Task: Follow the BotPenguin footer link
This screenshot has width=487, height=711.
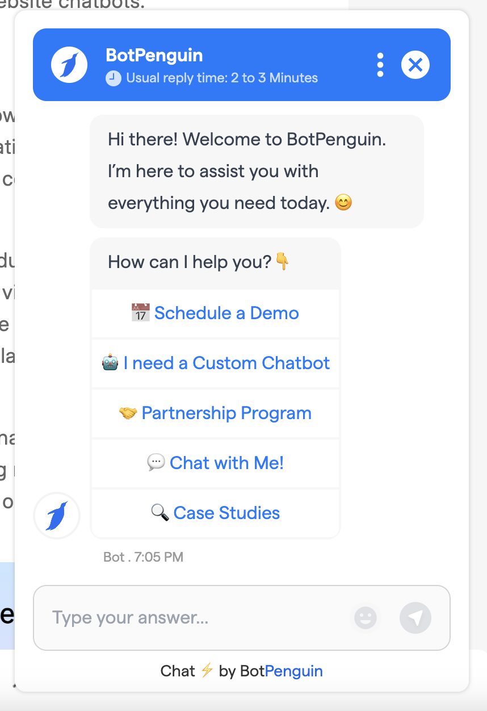Action: tap(293, 671)
